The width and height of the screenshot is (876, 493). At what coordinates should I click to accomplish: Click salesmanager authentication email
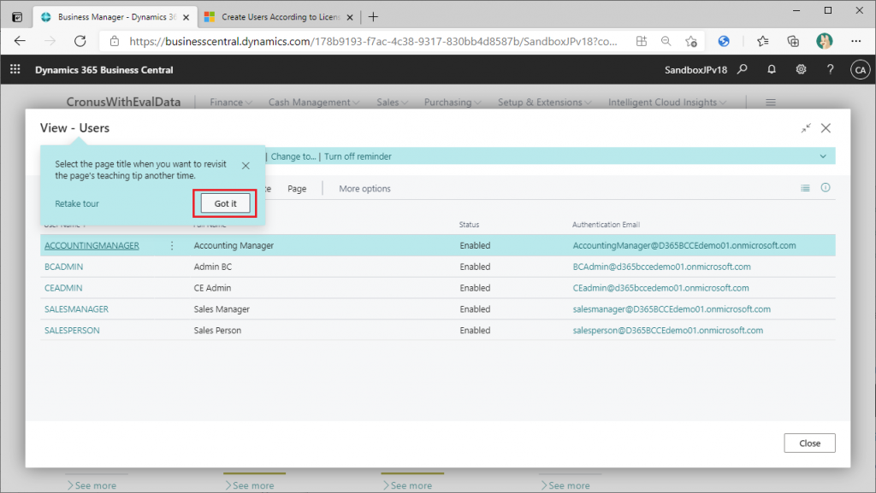[672, 309]
